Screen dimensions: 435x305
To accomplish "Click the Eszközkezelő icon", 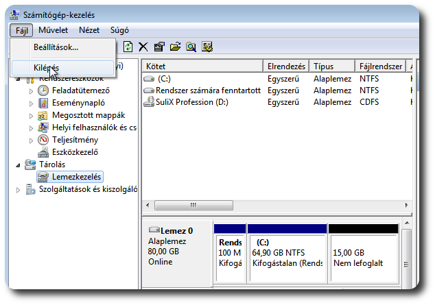I will click(43, 152).
